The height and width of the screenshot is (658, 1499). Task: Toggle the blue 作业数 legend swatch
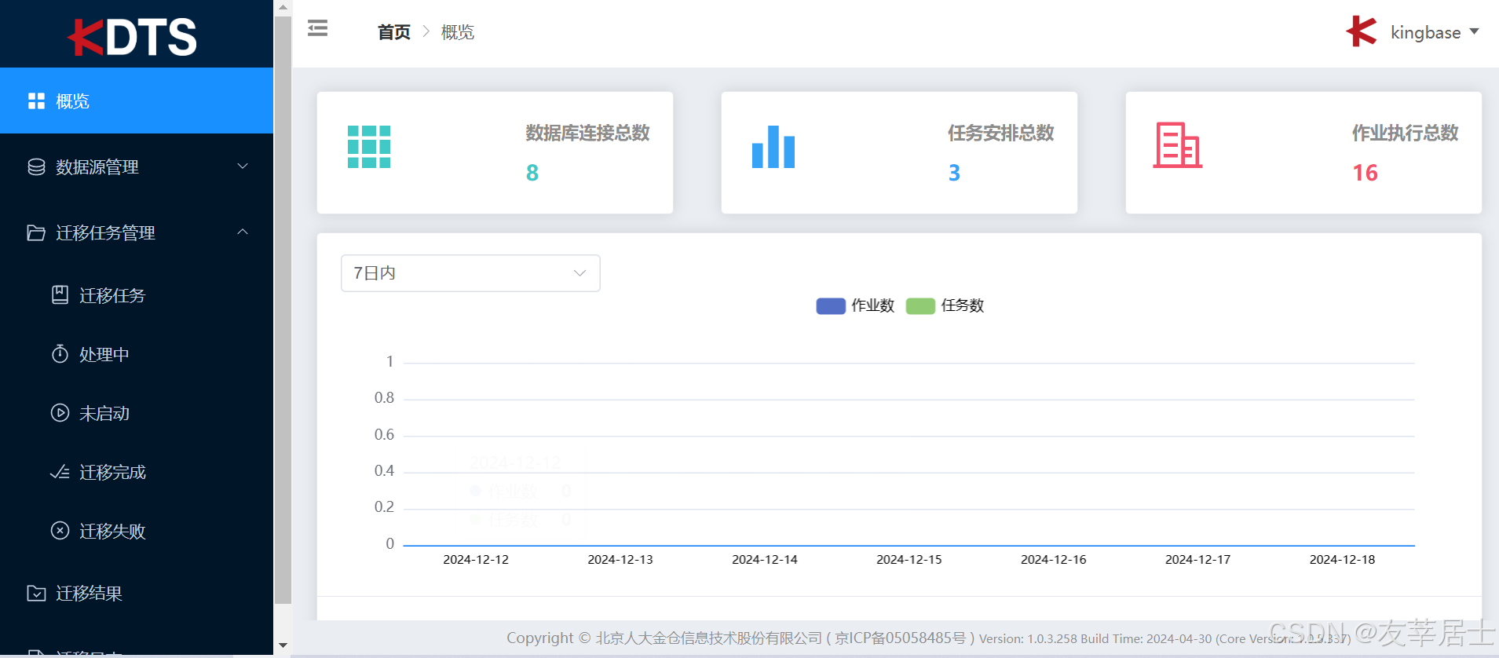[x=831, y=305]
